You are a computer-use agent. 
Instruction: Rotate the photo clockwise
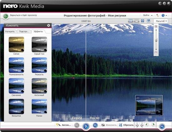[x=153, y=125]
